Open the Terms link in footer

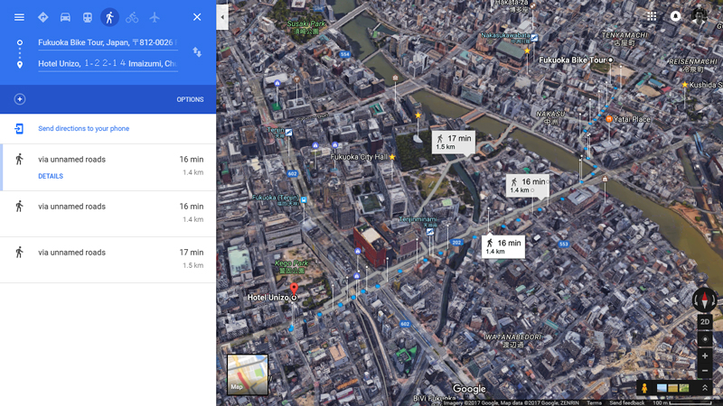(594, 402)
